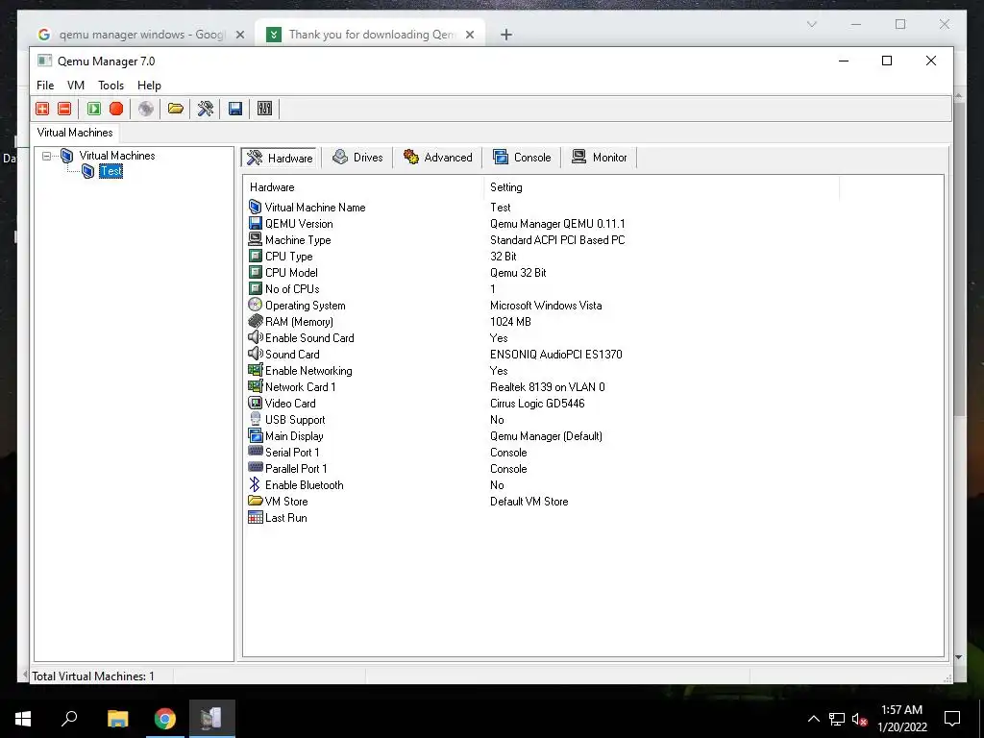Click the ENSONIQ AudioPCI ES1370 value

pyautogui.click(x=556, y=354)
